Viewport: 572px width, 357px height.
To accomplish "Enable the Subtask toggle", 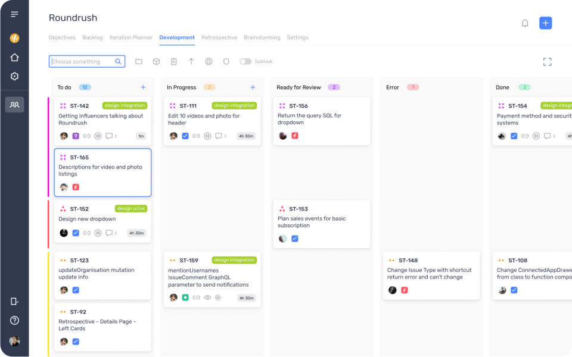I will coord(244,61).
